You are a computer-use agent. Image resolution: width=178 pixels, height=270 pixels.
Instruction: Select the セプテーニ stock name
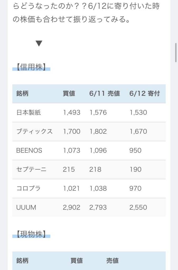click(31, 170)
